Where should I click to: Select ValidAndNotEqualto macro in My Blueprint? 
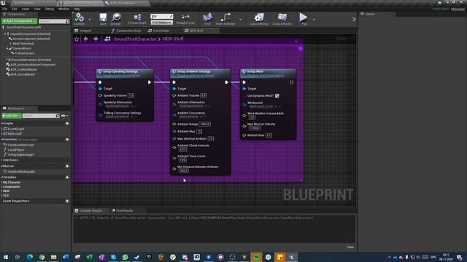pos(21,172)
